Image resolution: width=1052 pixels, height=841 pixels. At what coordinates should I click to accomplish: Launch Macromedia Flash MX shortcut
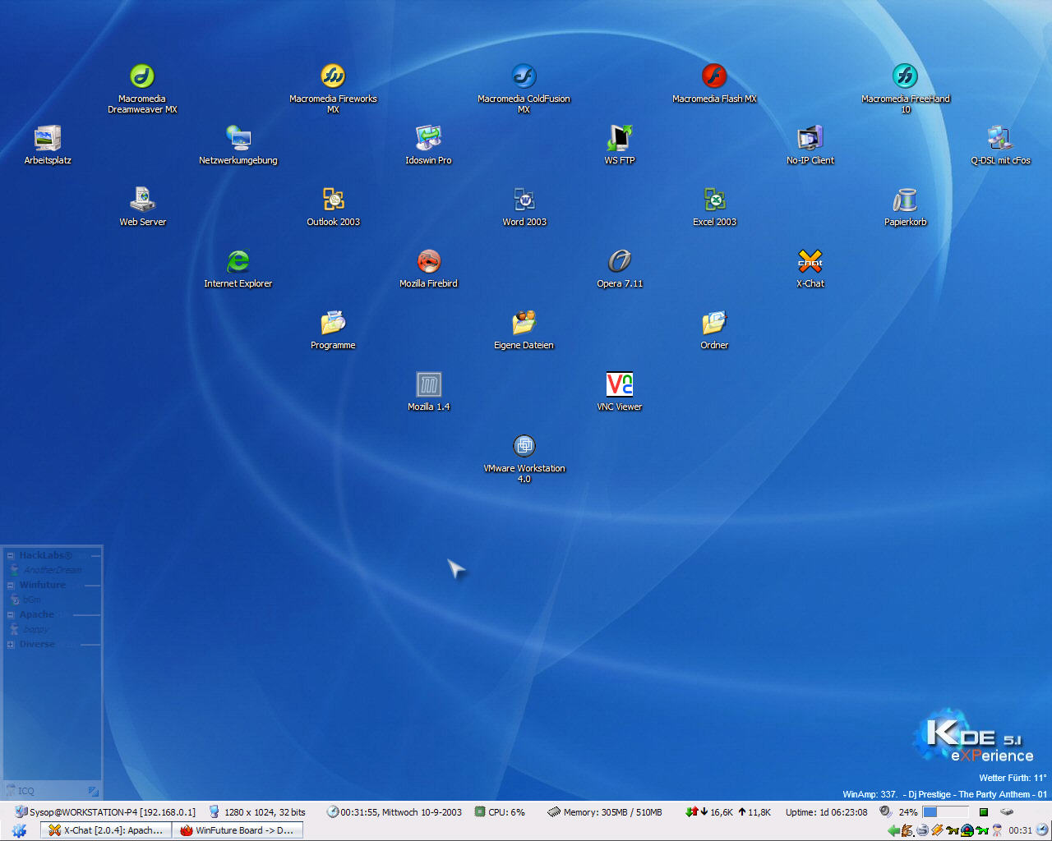click(714, 76)
